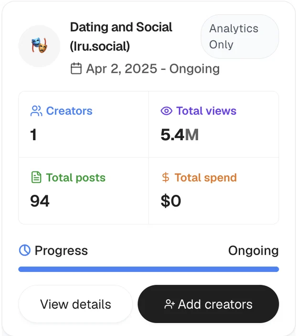
Task: Select the 5.4M total views value
Action: pyautogui.click(x=180, y=135)
